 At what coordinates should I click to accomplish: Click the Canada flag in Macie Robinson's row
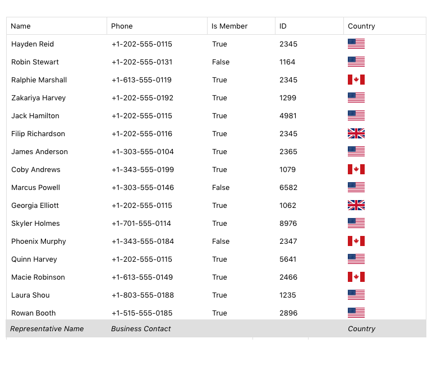click(x=356, y=277)
